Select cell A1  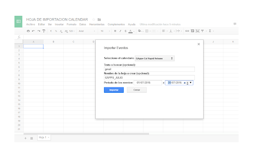tap(33, 46)
